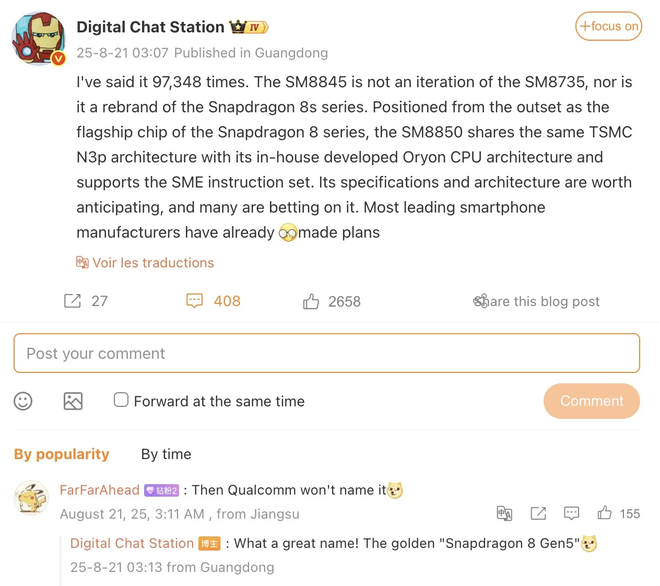Click inside the Post your comment field
This screenshot has width=660, height=586.
point(327,354)
